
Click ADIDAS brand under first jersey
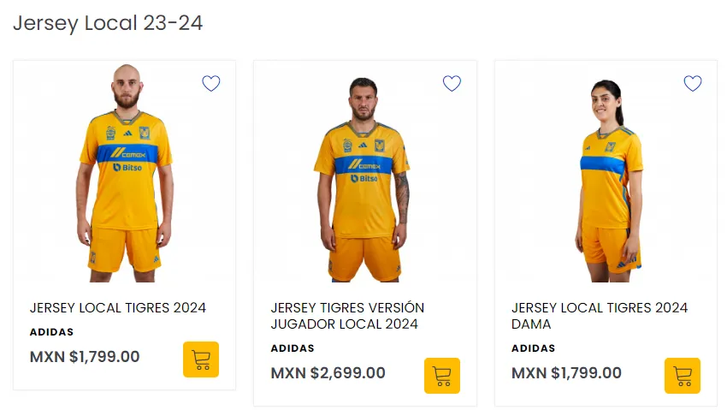51,332
